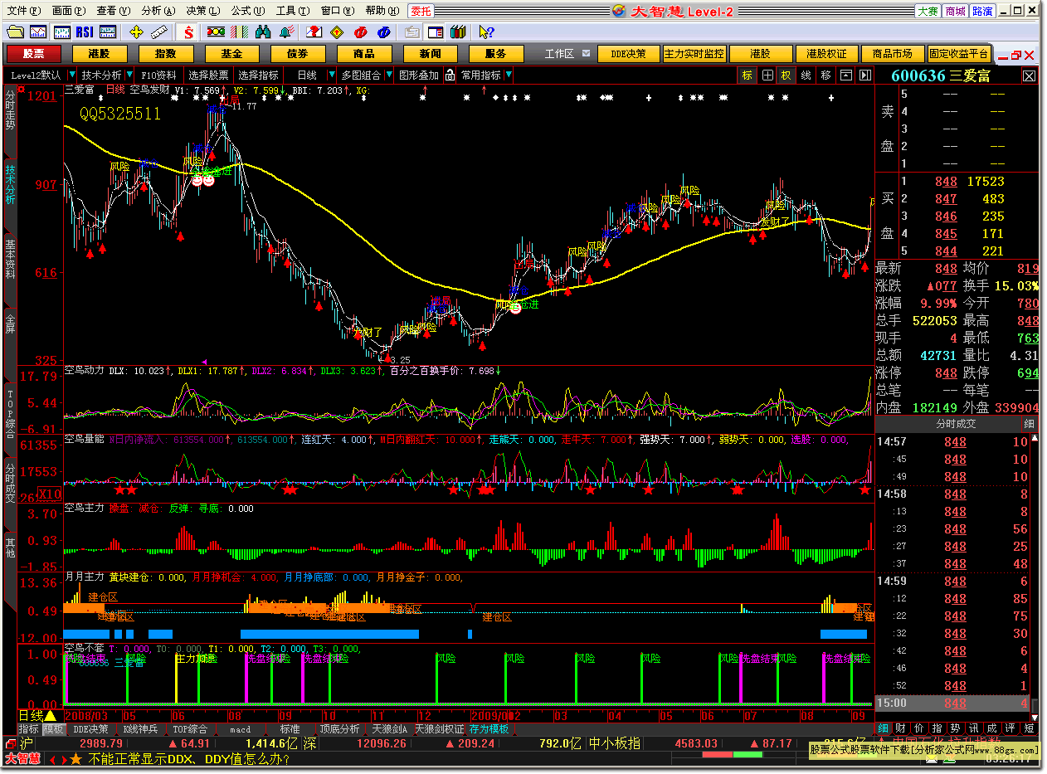Click the 股票 market button
The height and width of the screenshot is (774, 1047).
[34, 53]
